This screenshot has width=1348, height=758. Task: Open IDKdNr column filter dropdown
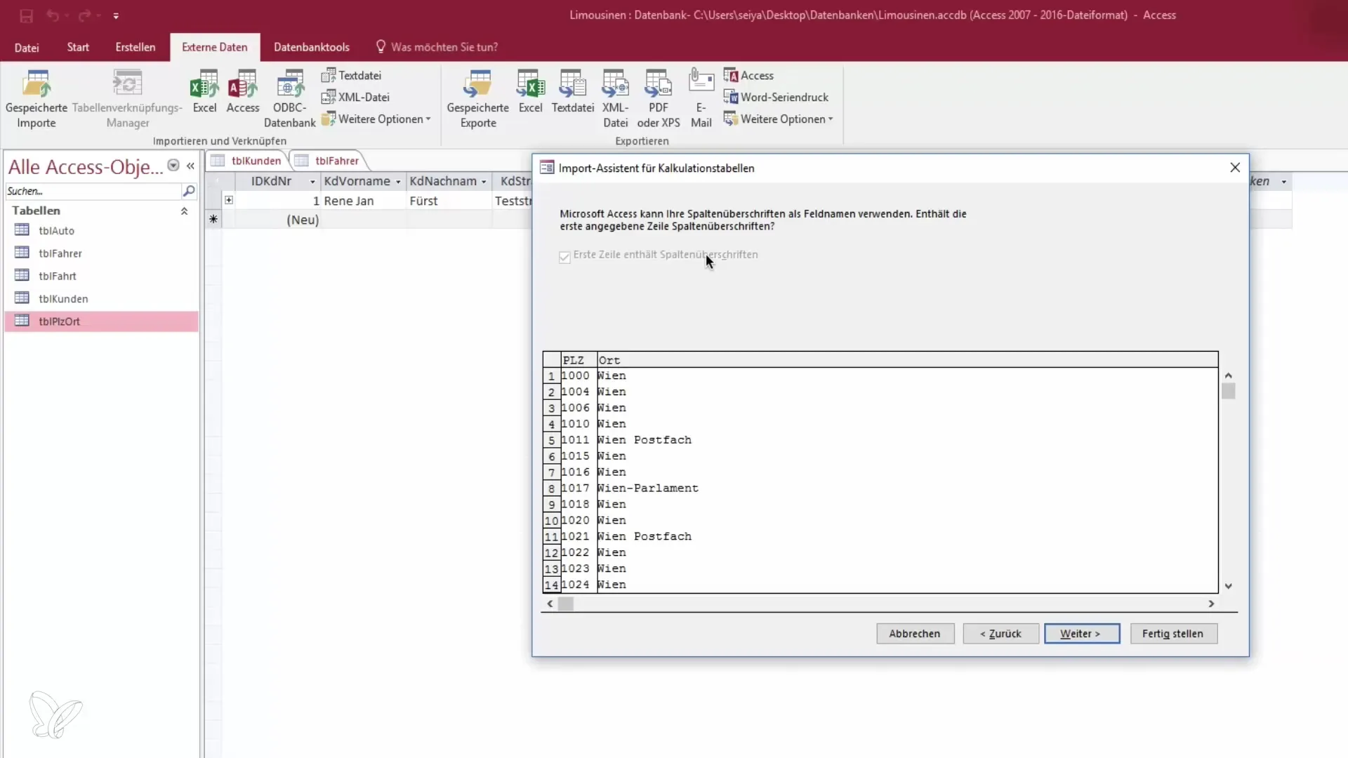coord(312,182)
